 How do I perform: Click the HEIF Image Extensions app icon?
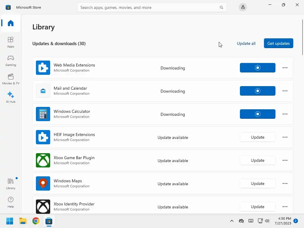43,137
